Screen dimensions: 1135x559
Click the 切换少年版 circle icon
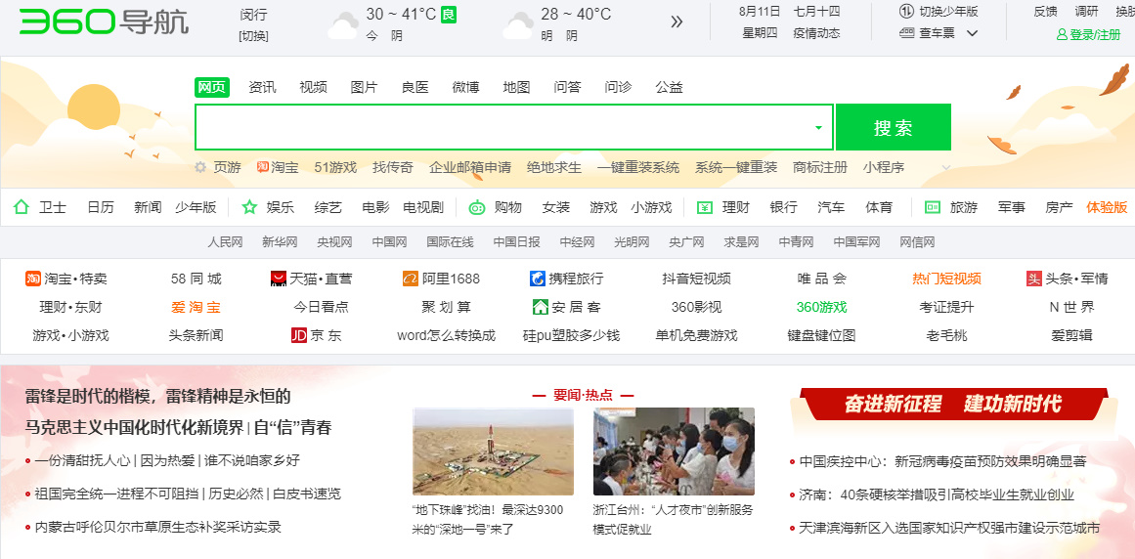(907, 11)
